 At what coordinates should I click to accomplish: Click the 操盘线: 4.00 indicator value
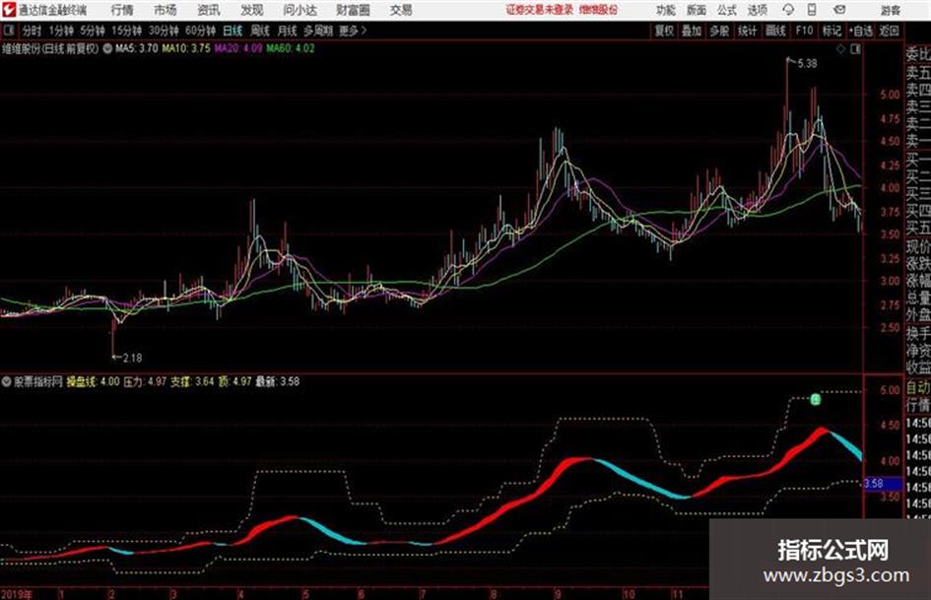(93, 381)
